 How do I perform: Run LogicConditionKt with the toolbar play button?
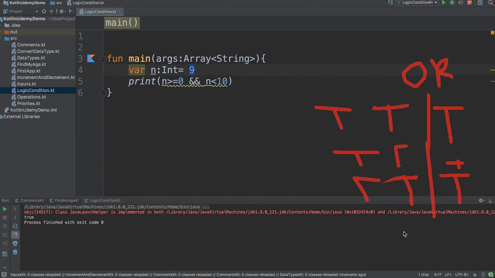[444, 3]
